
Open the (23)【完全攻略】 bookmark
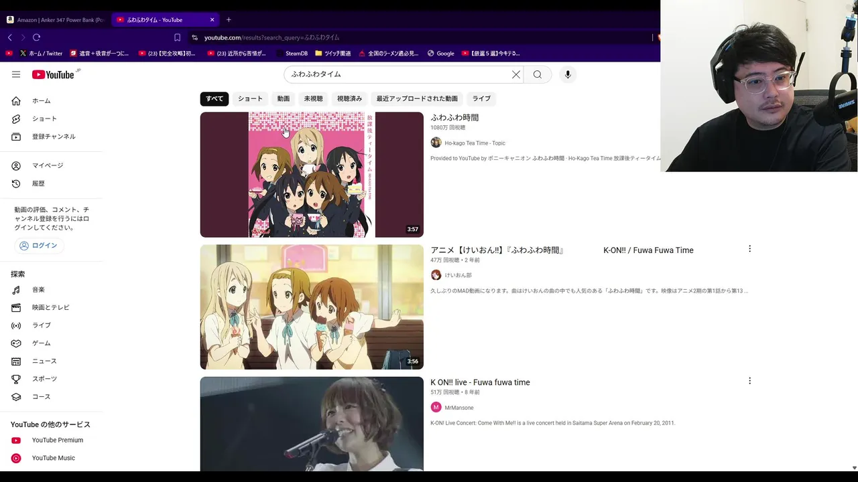pyautogui.click(x=167, y=54)
